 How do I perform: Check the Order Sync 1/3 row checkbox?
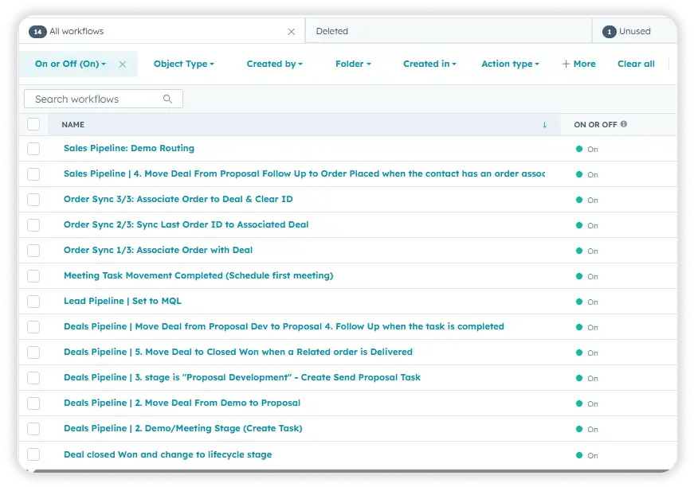pos(33,251)
